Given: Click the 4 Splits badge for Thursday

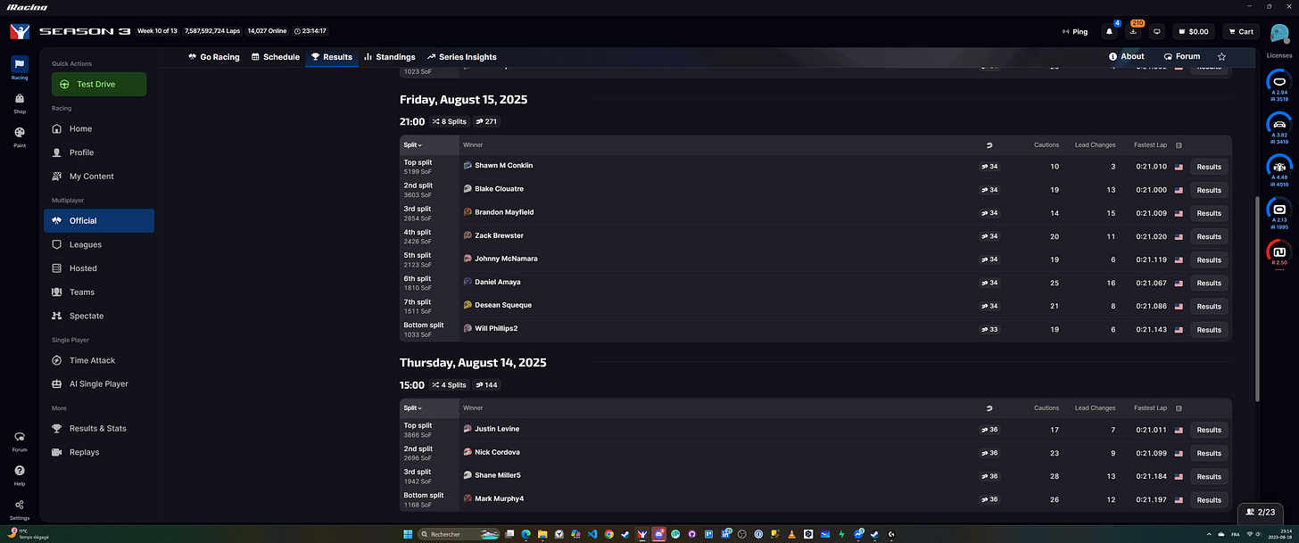Looking at the screenshot, I should (450, 385).
